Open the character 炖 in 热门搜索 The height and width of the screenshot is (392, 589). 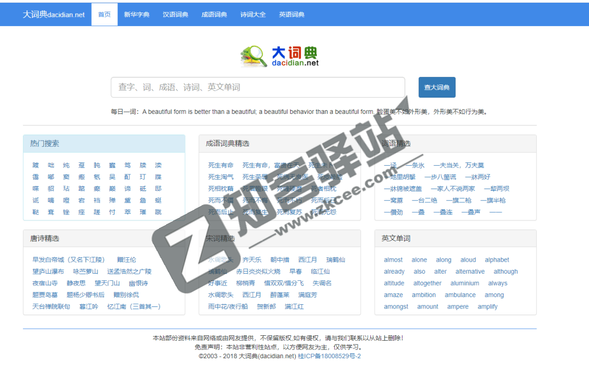65,165
